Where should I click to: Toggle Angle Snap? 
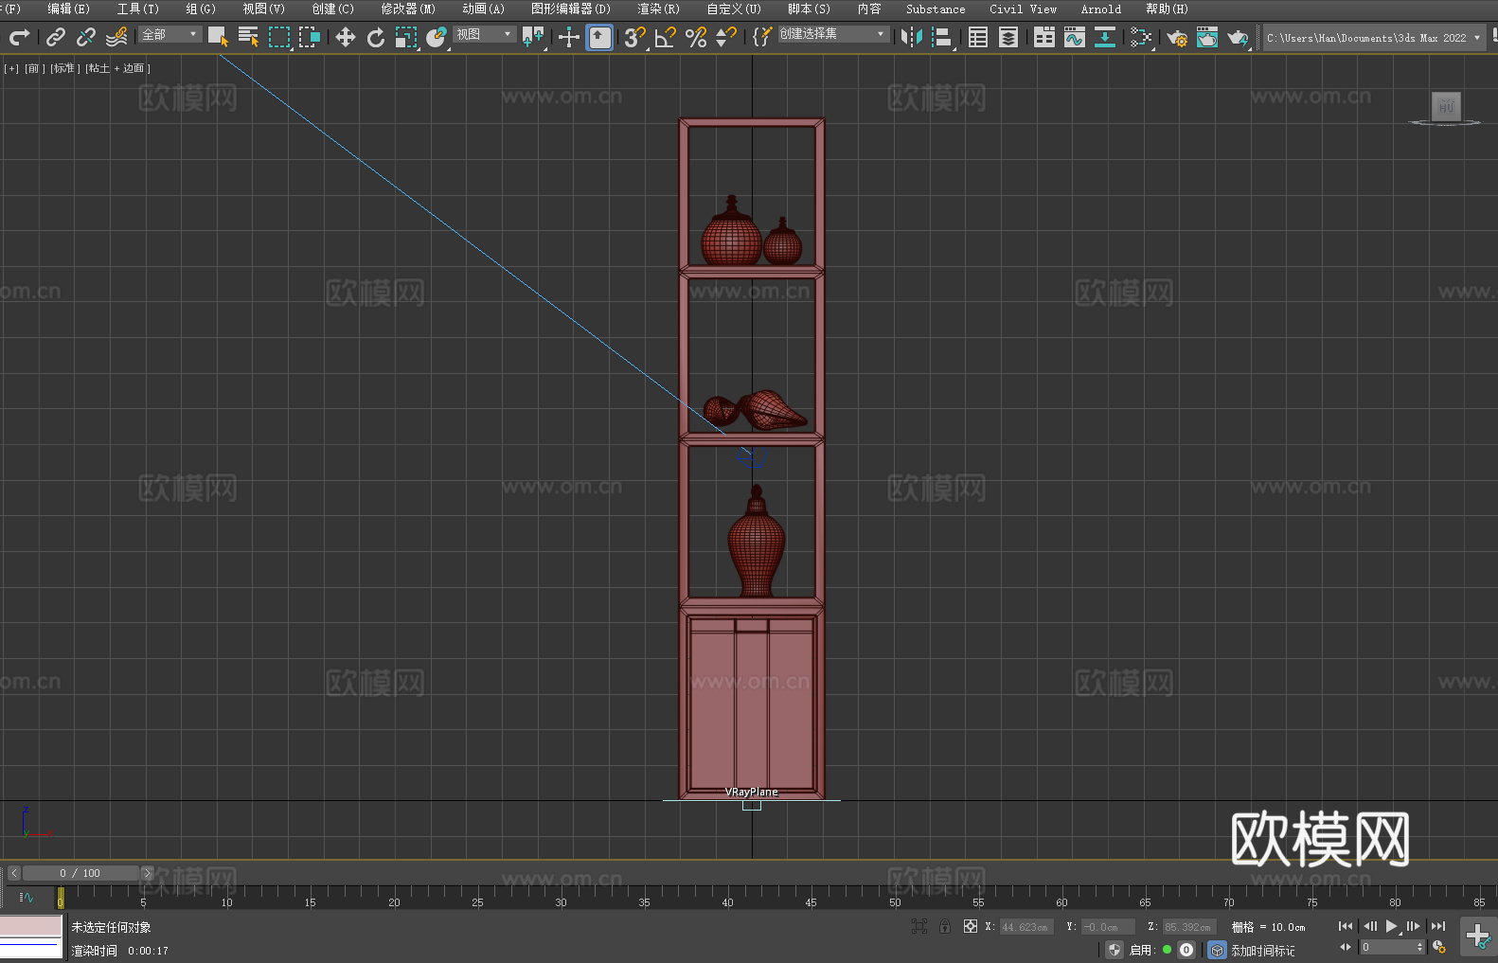click(x=666, y=37)
